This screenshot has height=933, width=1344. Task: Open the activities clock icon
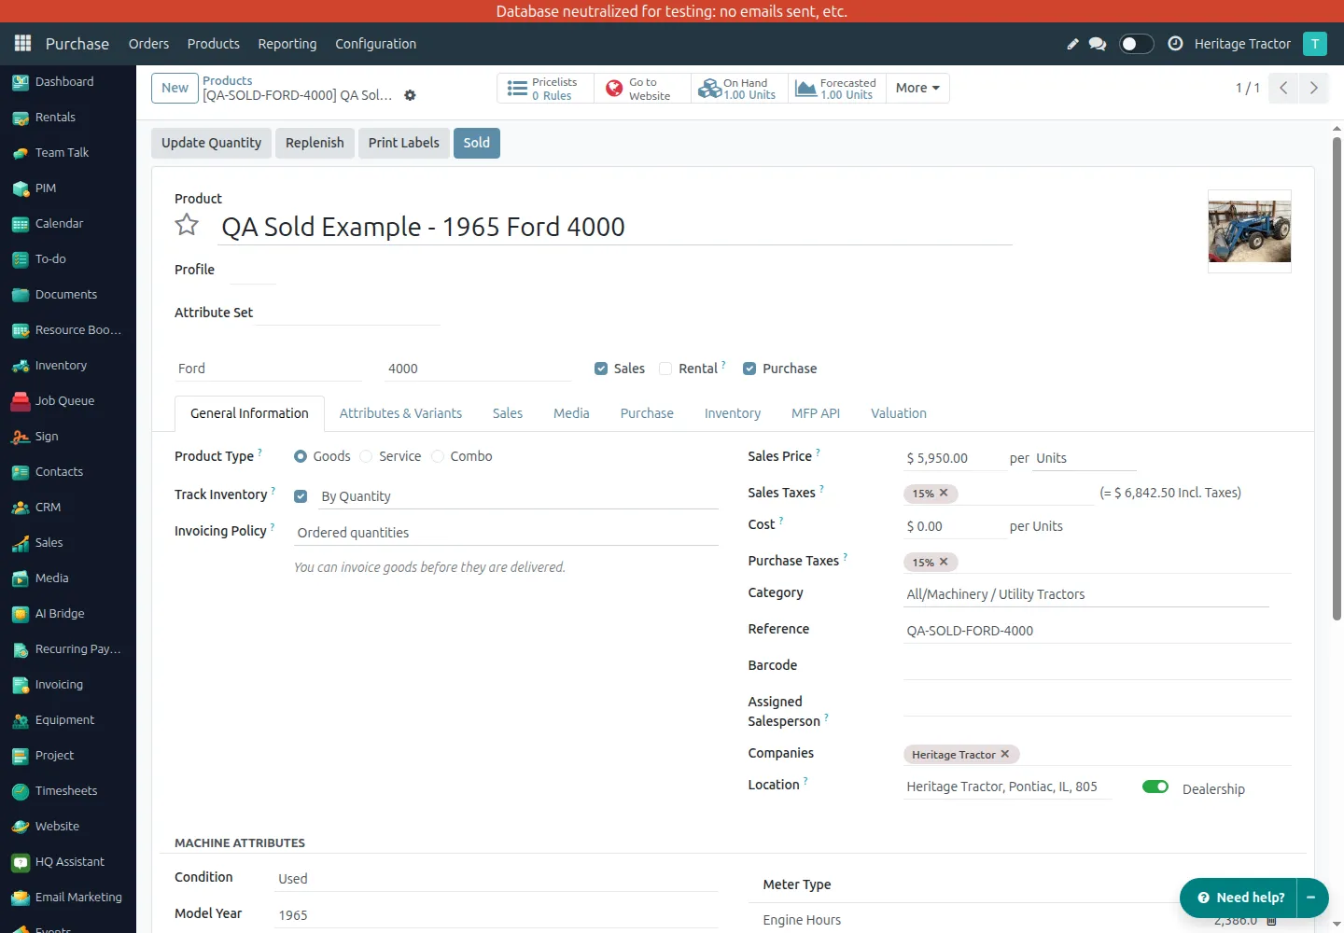[x=1175, y=44]
